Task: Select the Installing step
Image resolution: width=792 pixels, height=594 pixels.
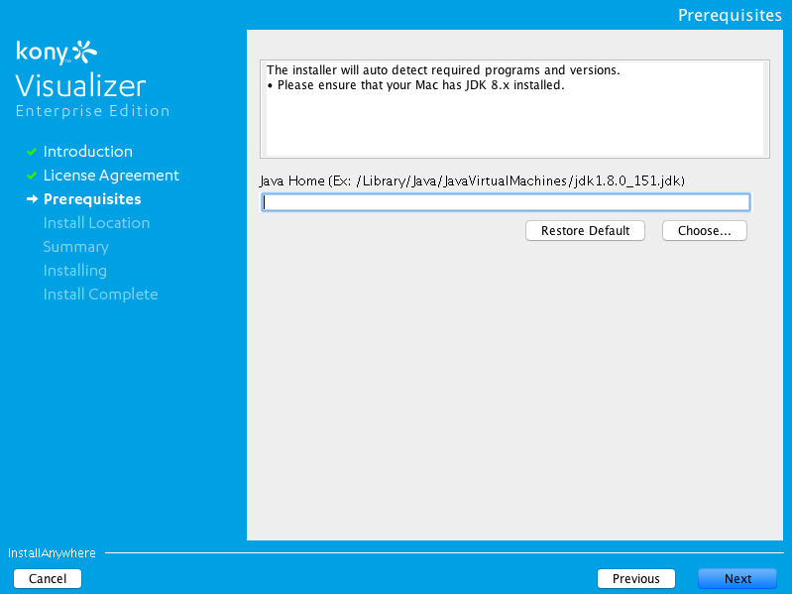Action: coord(74,271)
